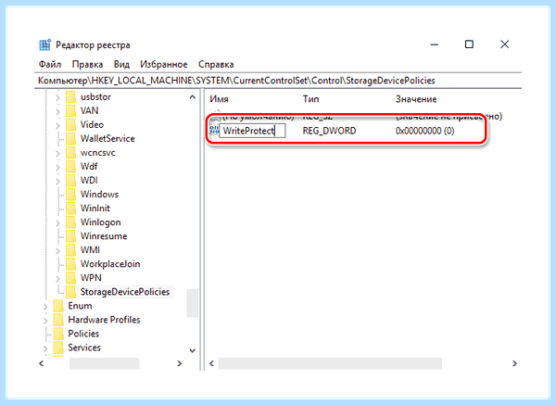The height and width of the screenshot is (405, 556).
Task: Click the Hardware Profiles folder icon
Action: (58, 320)
